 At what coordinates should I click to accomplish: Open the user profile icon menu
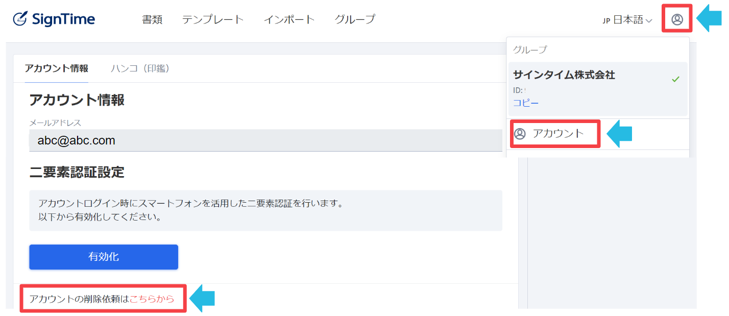tap(677, 19)
